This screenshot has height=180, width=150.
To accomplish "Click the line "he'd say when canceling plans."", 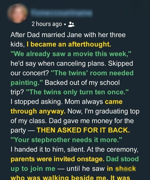I will coord(58,64).
